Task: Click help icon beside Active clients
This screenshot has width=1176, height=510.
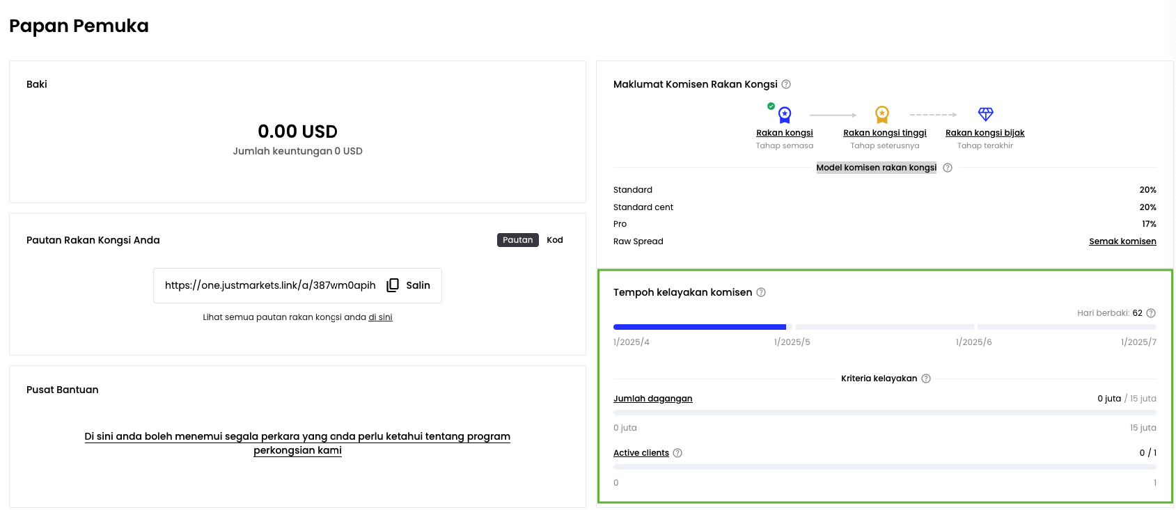Action: (677, 453)
